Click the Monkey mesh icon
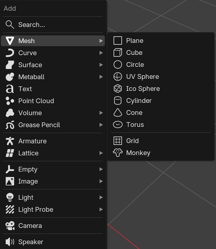Image resolution: width=216 pixels, height=249 pixels. point(118,153)
